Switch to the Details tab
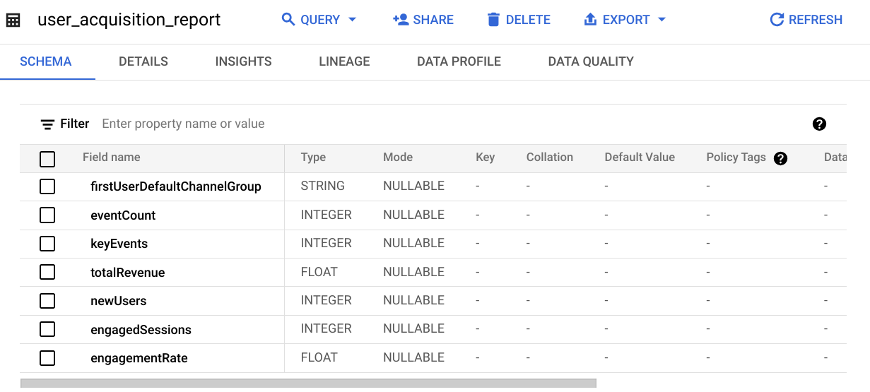The image size is (870, 392). [x=143, y=61]
